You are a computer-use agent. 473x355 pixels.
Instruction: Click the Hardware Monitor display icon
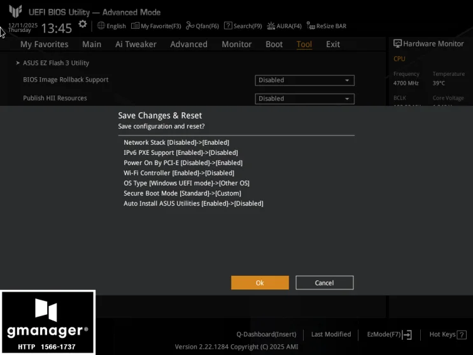coord(397,44)
